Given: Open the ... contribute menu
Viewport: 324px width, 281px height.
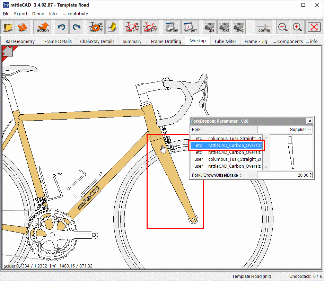Looking at the screenshot, I should point(76,14).
